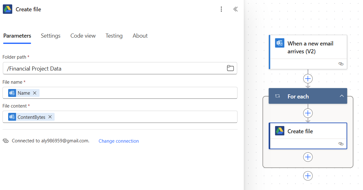Add step below the For each block
Screen dimensions: 363x190
coord(308,176)
